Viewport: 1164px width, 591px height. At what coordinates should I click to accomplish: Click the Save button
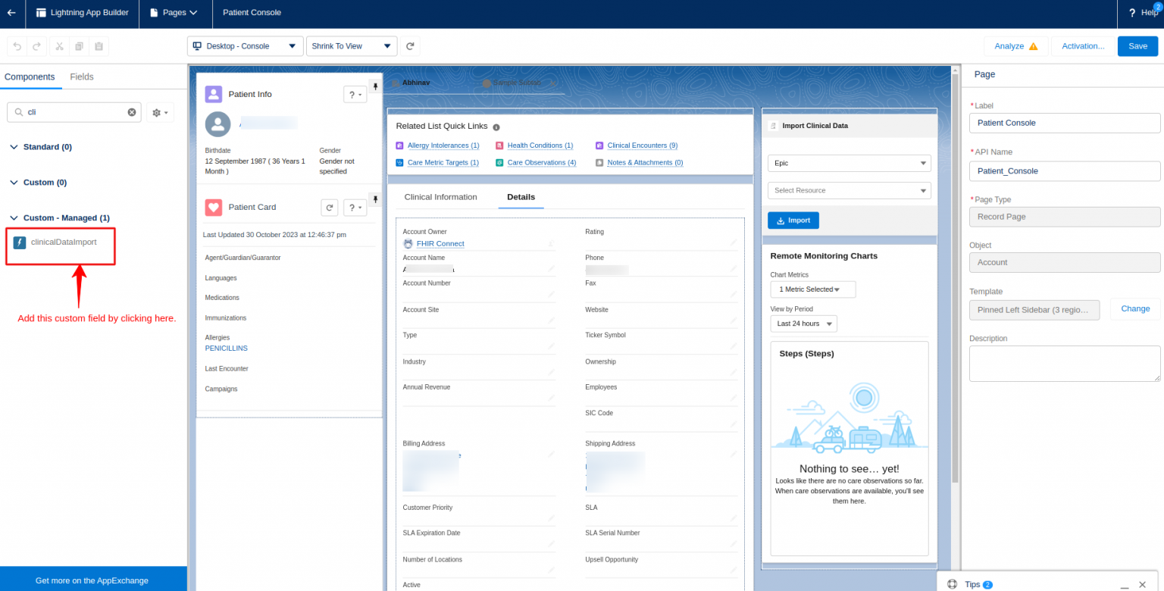[x=1137, y=46]
